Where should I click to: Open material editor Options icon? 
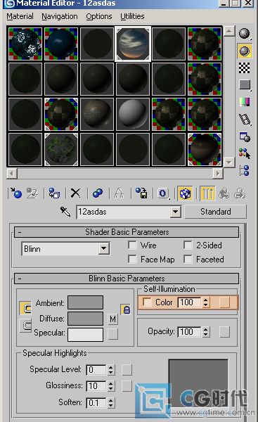coord(245,136)
